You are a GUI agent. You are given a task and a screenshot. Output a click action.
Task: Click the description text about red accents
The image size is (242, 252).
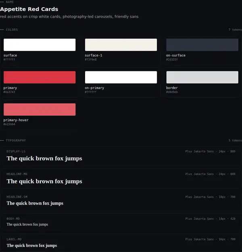coord(69,17)
